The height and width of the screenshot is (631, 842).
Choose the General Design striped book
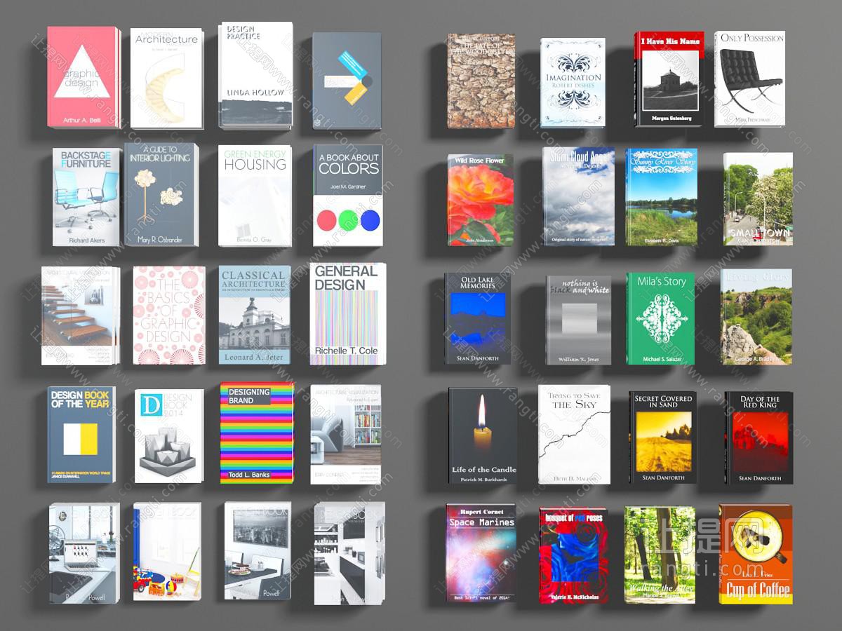(x=348, y=314)
